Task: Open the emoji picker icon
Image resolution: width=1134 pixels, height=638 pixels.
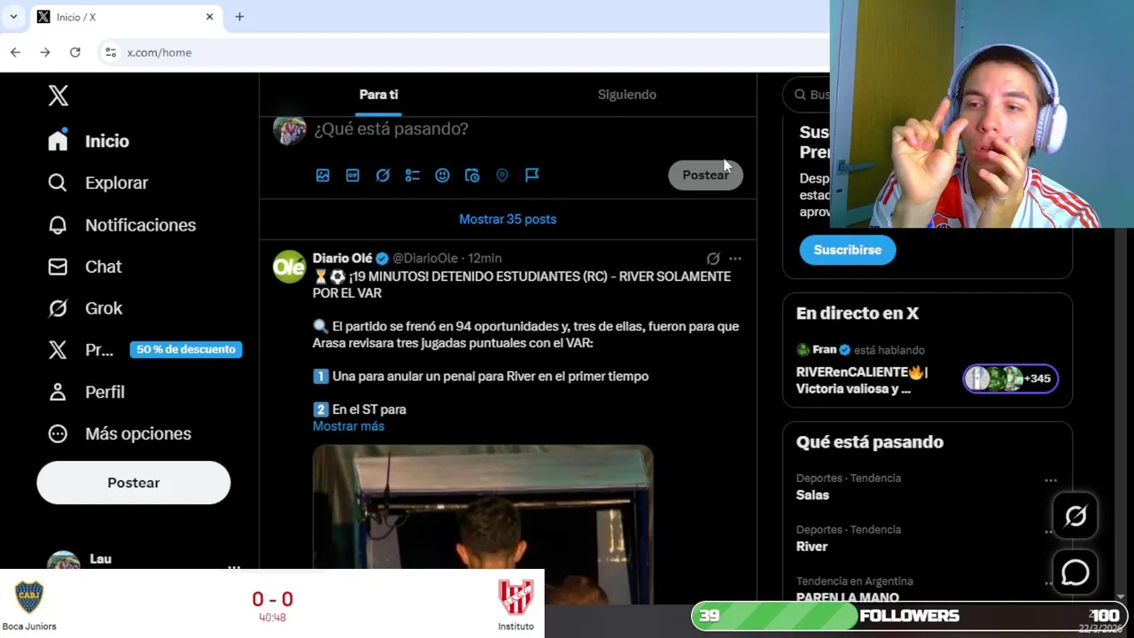Action: point(442,175)
